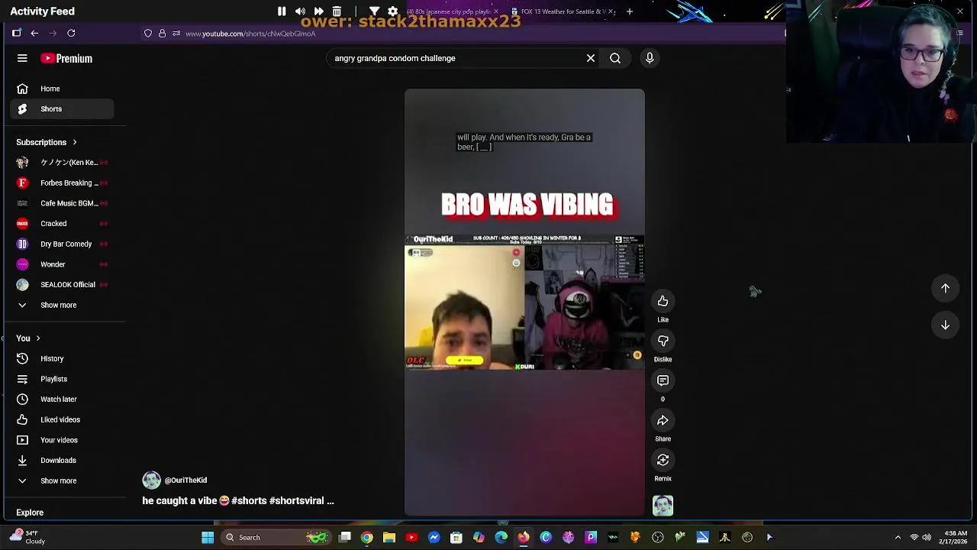This screenshot has width=977, height=550.
Task: Click the shield tracking protection icon
Action: [148, 34]
